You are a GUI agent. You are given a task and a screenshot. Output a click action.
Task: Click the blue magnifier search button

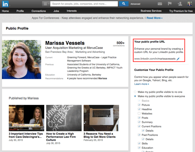click(124, 4)
